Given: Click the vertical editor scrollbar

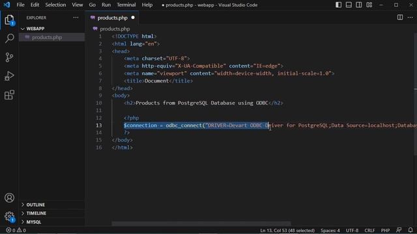Looking at the screenshot, I should 415,94.
